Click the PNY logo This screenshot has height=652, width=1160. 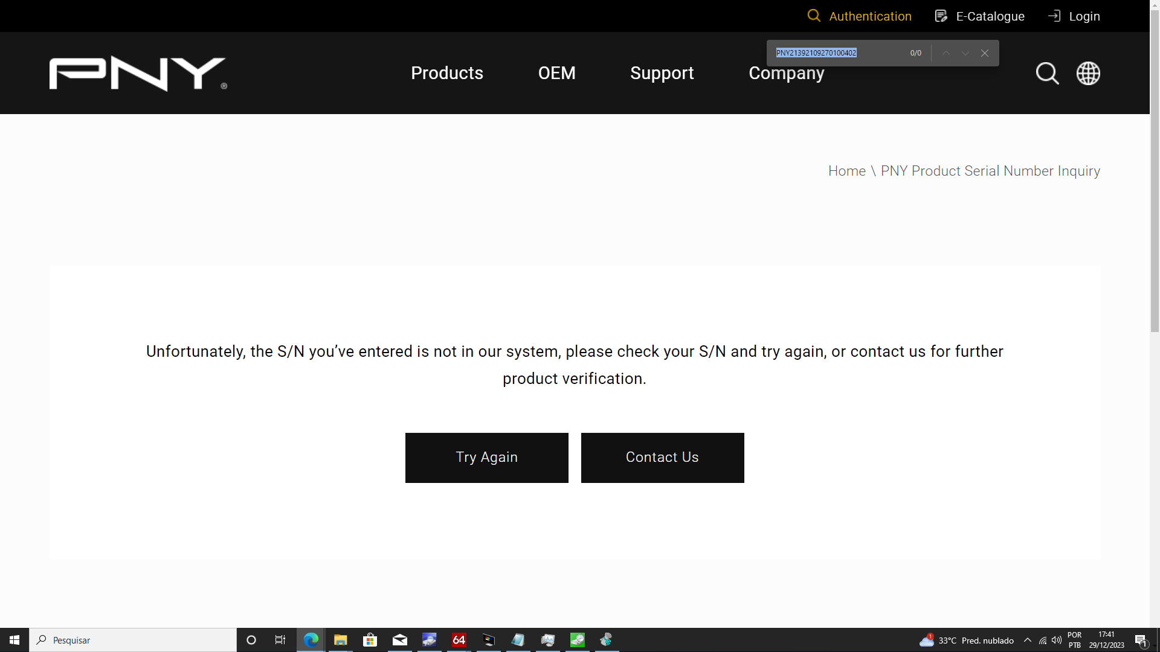[x=138, y=74]
